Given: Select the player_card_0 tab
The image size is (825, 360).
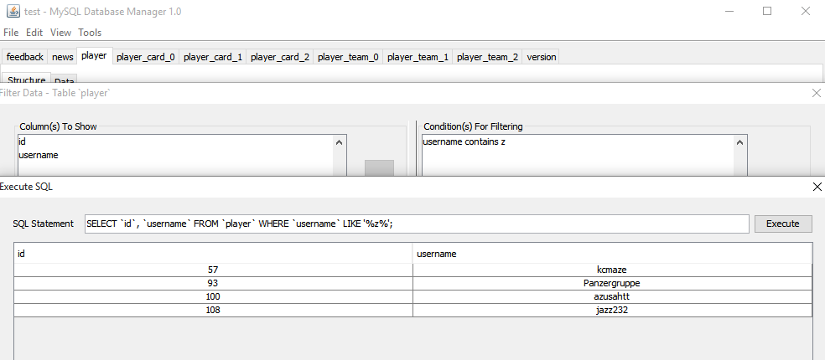Looking at the screenshot, I should (146, 57).
